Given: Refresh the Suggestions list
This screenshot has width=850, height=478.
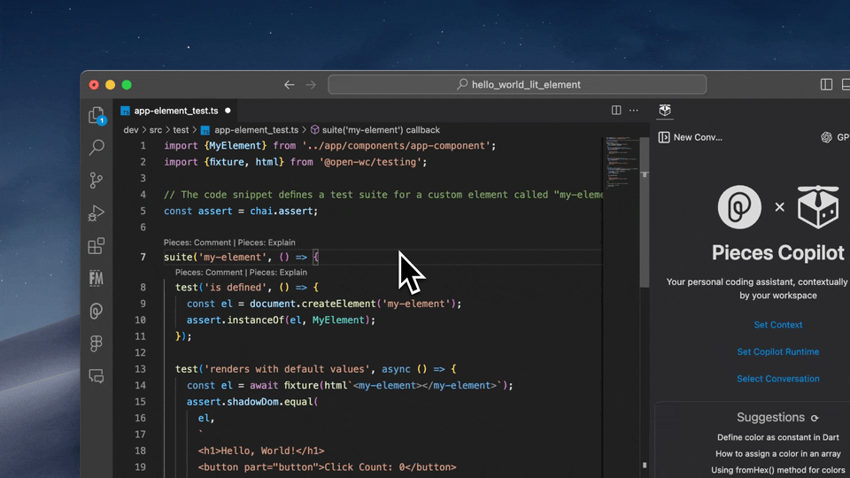Looking at the screenshot, I should tap(815, 418).
